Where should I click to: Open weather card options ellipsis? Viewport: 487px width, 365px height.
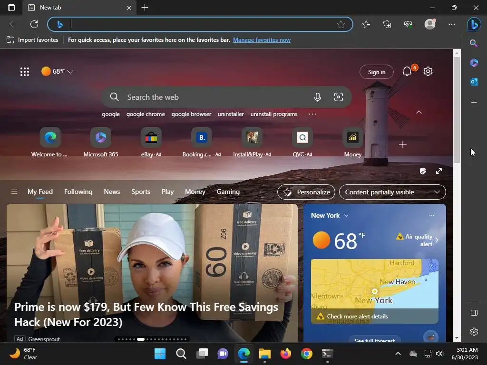(x=432, y=215)
